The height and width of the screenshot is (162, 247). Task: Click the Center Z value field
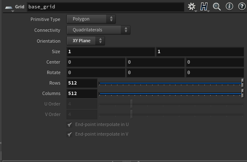click(x=215, y=62)
